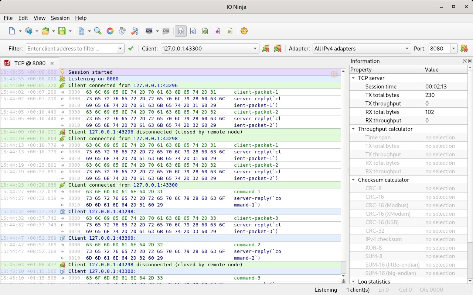473x295 pixels.
Task: Click the green floppy save icon
Action: (x=62, y=31)
